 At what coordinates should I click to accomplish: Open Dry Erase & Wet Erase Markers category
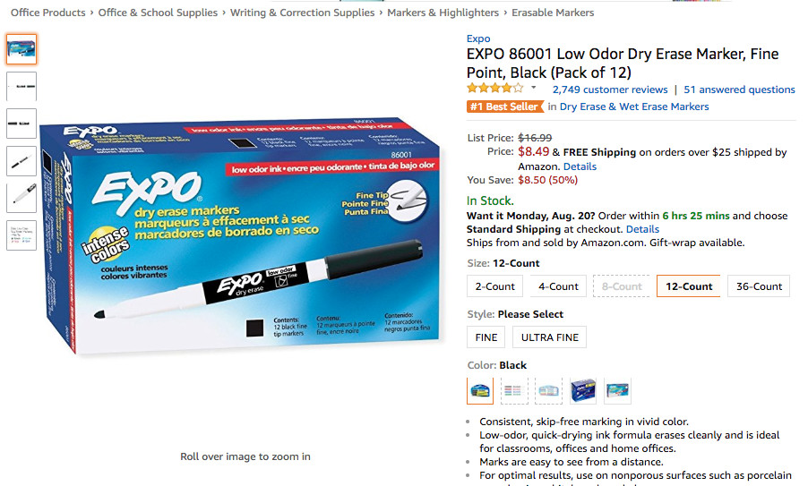pyautogui.click(x=634, y=107)
